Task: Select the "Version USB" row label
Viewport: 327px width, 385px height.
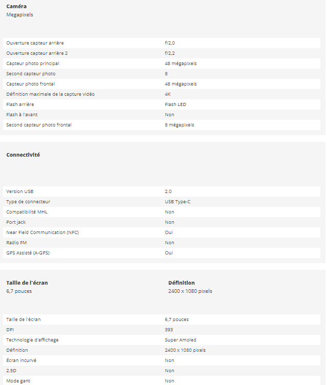Action: [x=19, y=191]
